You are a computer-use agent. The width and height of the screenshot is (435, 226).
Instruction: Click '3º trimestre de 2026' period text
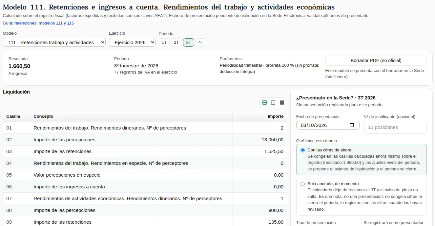pos(136,66)
